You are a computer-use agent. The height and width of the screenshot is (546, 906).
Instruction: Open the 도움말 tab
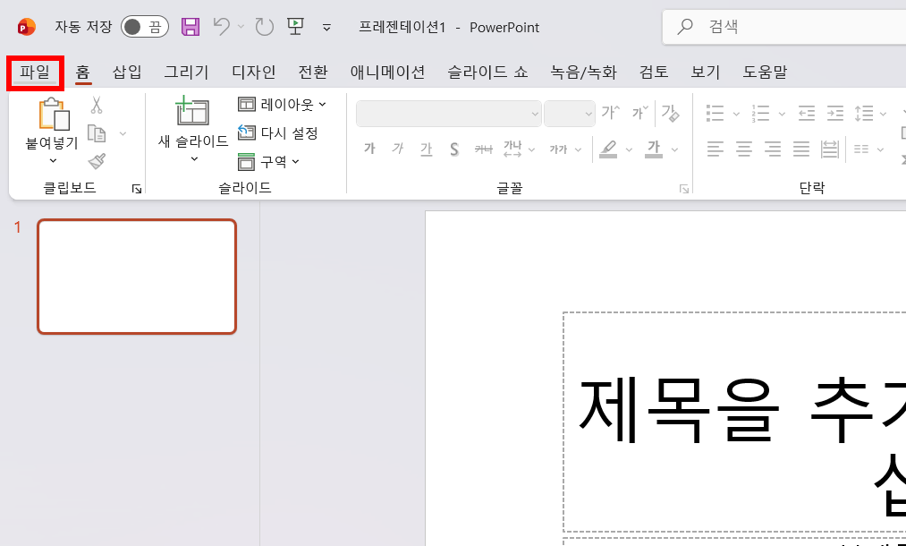point(765,73)
